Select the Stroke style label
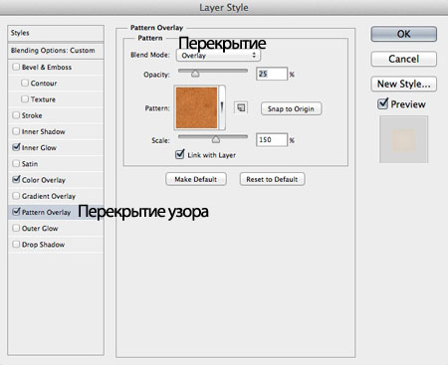The image size is (448, 365). pos(32,115)
